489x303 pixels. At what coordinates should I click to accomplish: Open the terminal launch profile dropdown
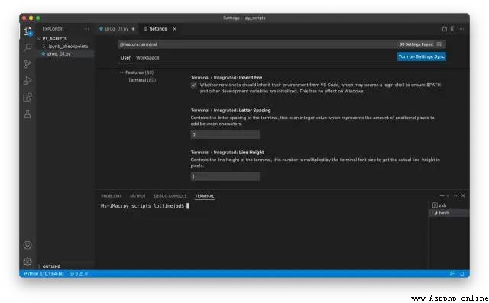[448, 196]
